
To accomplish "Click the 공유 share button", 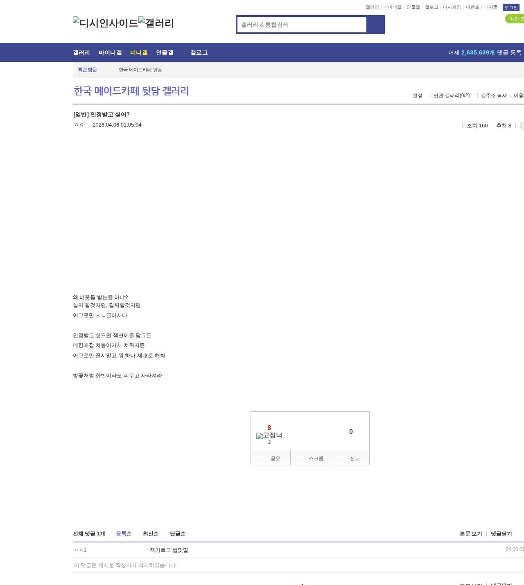I will pyautogui.click(x=271, y=458).
